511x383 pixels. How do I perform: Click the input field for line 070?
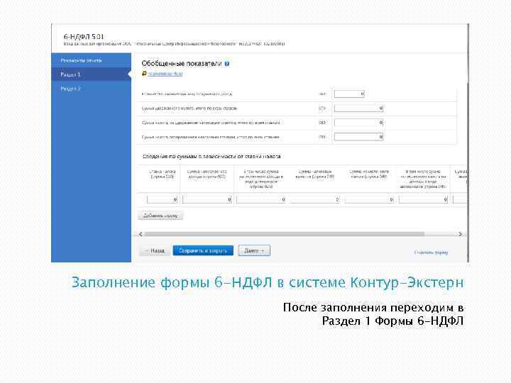pyautogui.click(x=358, y=108)
